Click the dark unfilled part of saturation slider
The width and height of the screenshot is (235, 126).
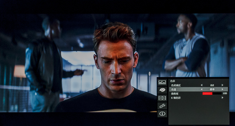217,93
